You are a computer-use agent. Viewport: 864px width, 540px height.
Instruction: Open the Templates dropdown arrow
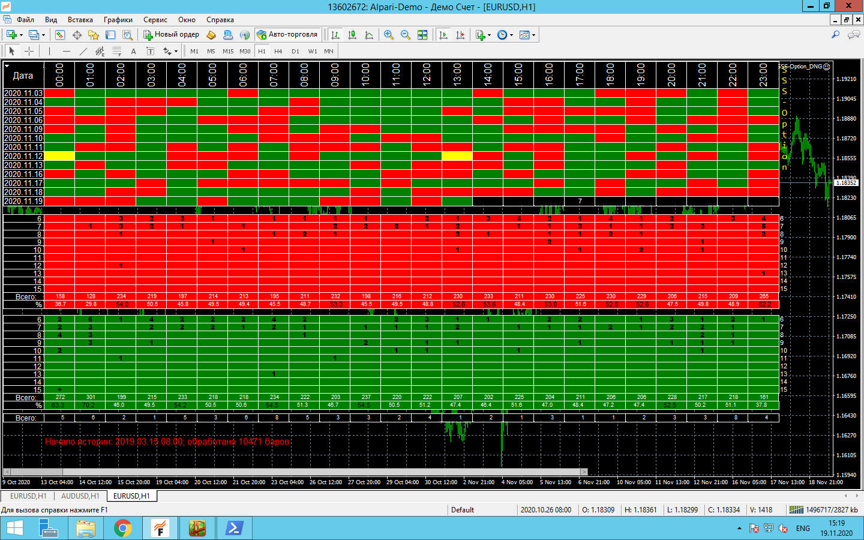(x=533, y=35)
